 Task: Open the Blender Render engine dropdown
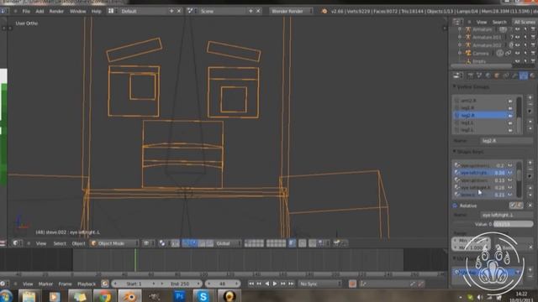coord(291,11)
